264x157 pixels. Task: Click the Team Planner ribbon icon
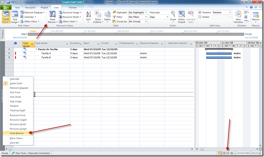coord(52,14)
